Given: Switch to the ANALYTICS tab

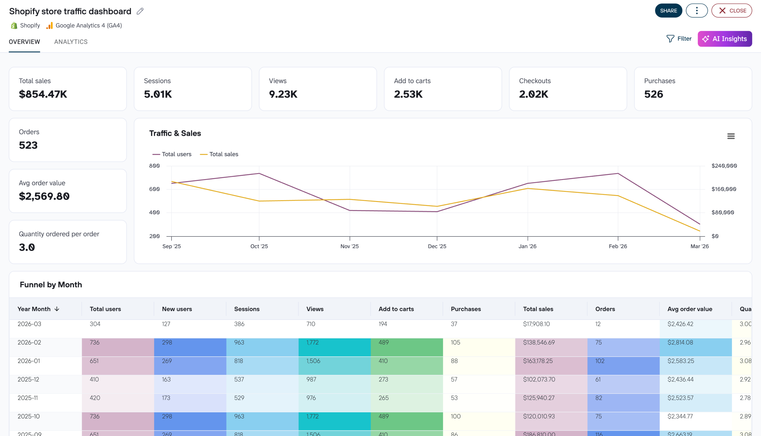Looking at the screenshot, I should (x=71, y=42).
